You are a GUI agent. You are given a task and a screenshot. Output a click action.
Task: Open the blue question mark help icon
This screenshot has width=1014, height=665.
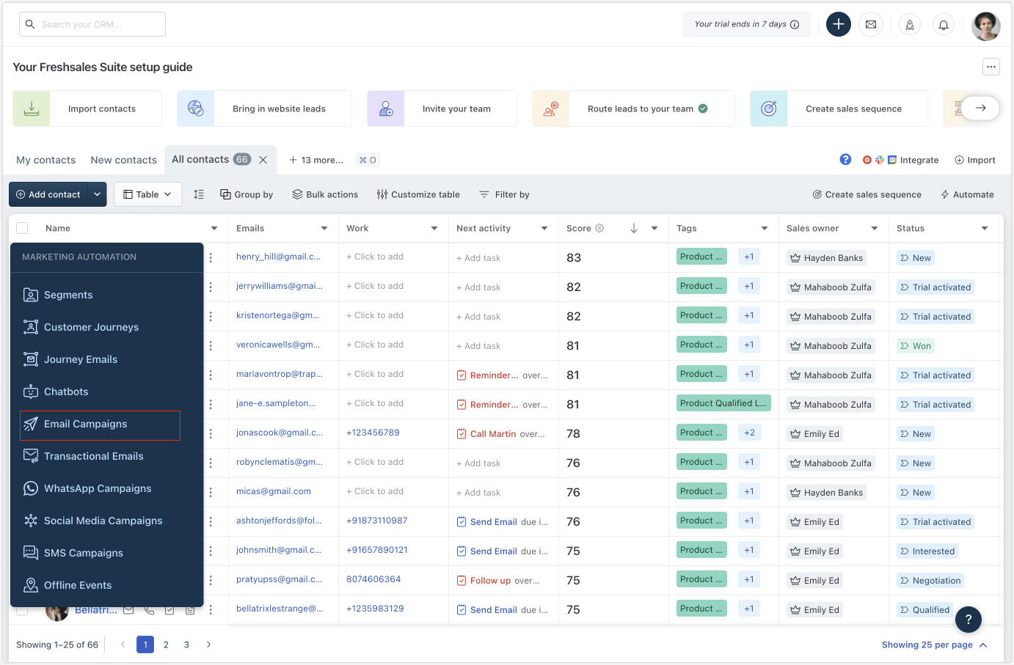(x=846, y=159)
